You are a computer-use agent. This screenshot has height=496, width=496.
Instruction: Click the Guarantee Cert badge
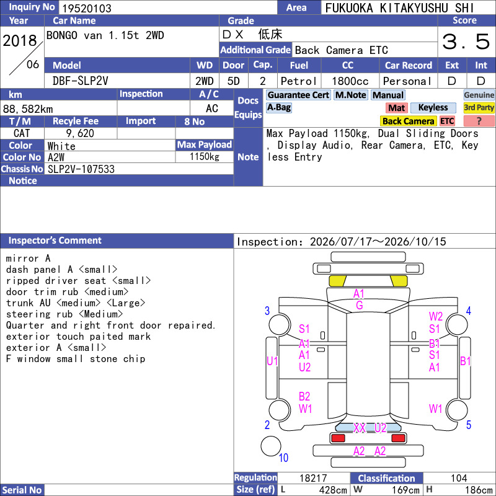tap(298, 95)
